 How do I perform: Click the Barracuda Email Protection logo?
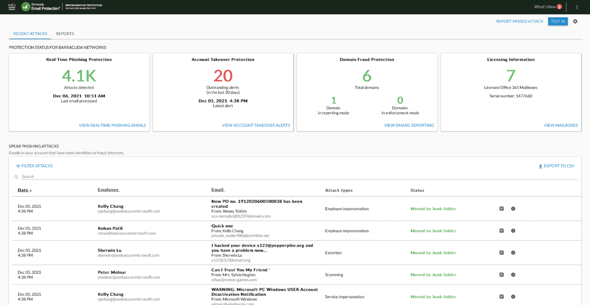41,7
